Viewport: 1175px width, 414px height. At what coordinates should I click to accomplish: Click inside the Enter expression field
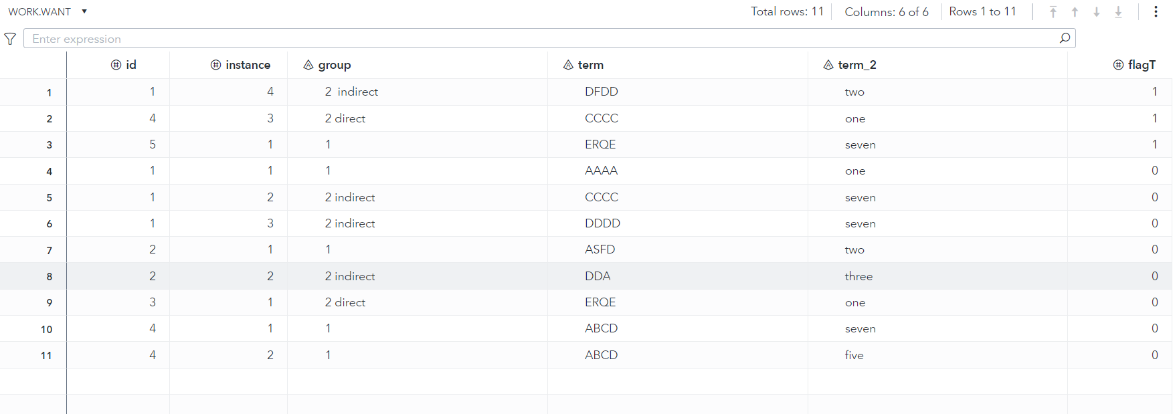[535, 39]
